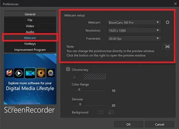
Task: Open the Improvement Program tab
Action: tap(30, 49)
